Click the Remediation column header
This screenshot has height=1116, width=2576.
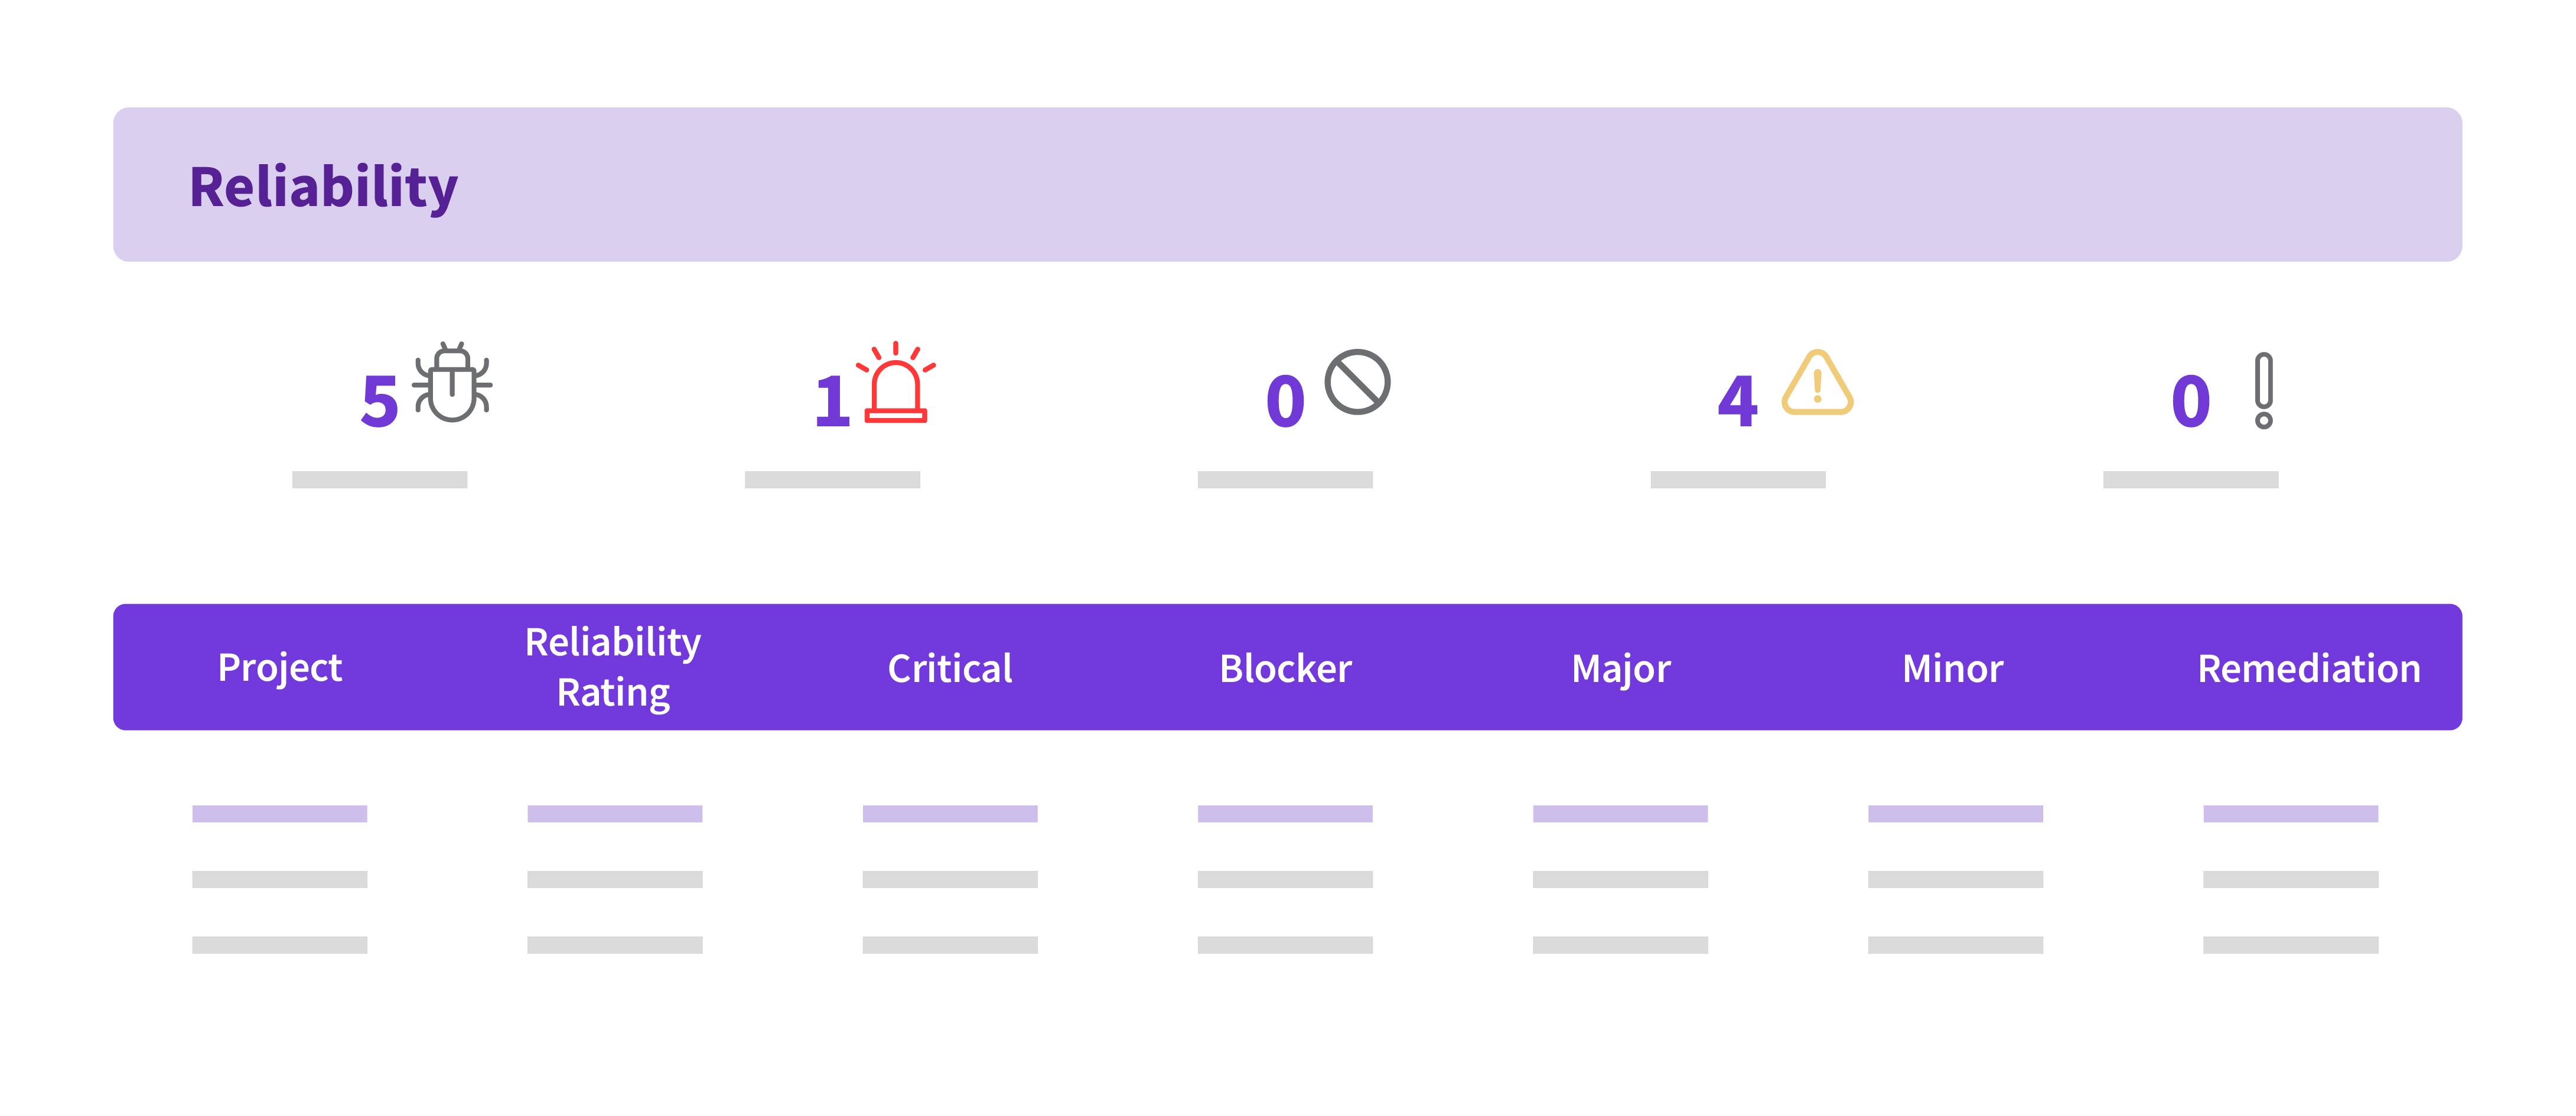(x=2308, y=668)
